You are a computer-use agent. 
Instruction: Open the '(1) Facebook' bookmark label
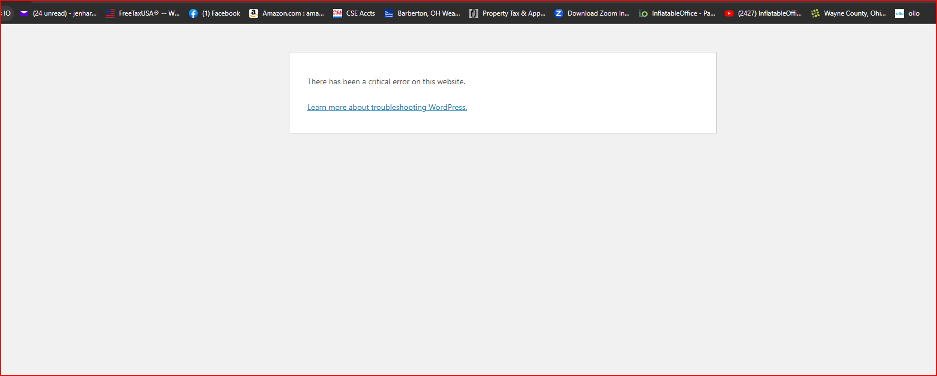coord(221,13)
